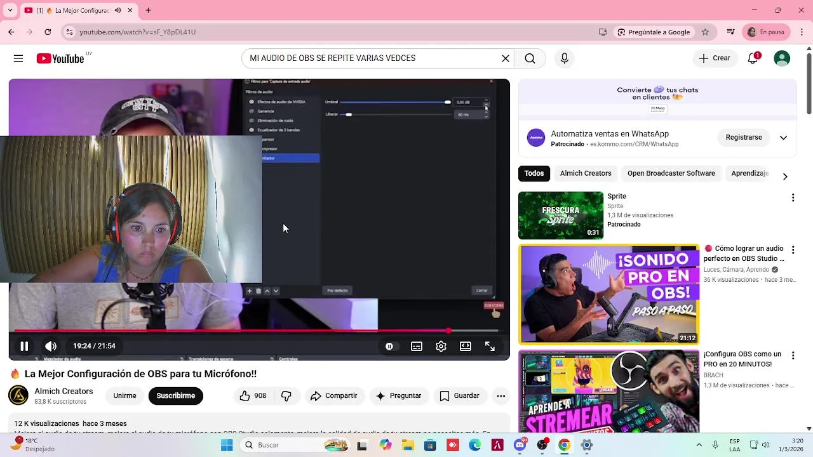Select the Todos filter chip
The image size is (813, 457).
coord(534,173)
